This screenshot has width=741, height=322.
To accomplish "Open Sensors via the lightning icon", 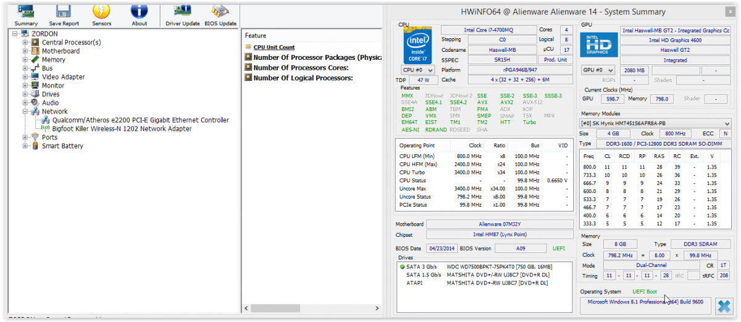I will pos(101,10).
